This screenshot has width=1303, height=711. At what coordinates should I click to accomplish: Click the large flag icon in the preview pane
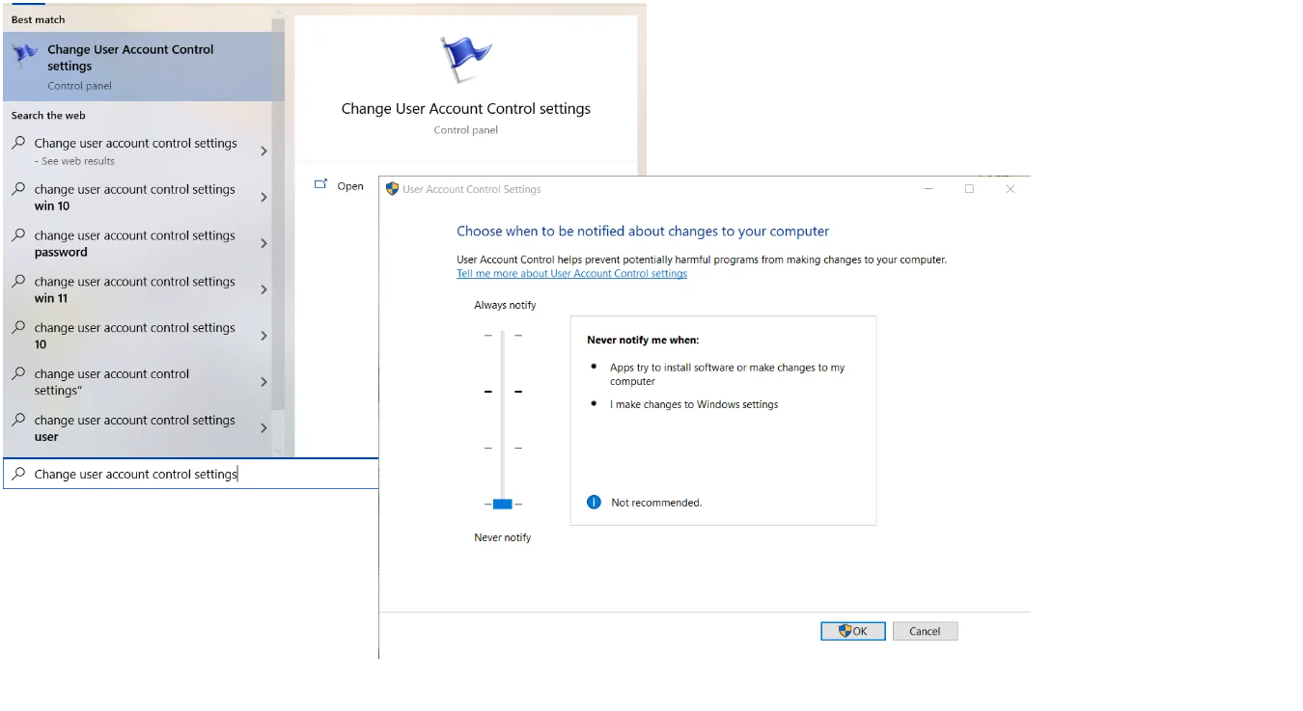pyautogui.click(x=466, y=60)
